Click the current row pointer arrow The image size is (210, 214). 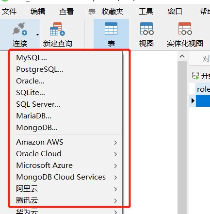pyautogui.click(x=193, y=100)
